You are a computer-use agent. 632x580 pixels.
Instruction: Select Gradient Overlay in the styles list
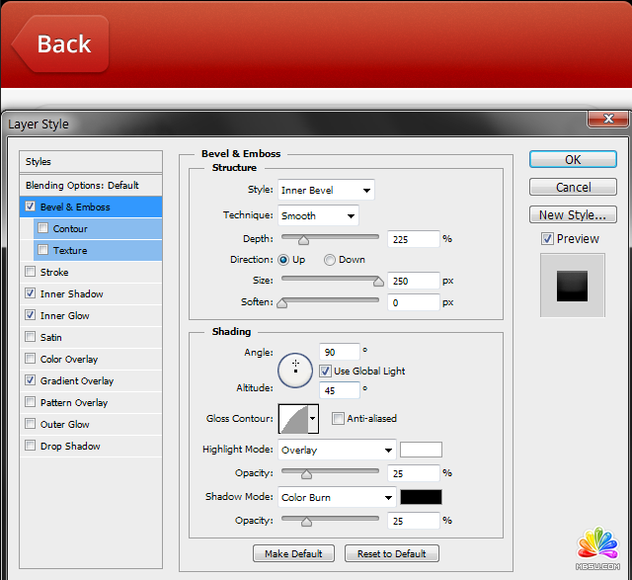point(77,380)
